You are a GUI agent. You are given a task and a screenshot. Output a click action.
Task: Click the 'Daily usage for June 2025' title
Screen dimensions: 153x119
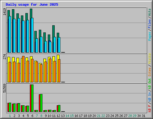(32, 4)
